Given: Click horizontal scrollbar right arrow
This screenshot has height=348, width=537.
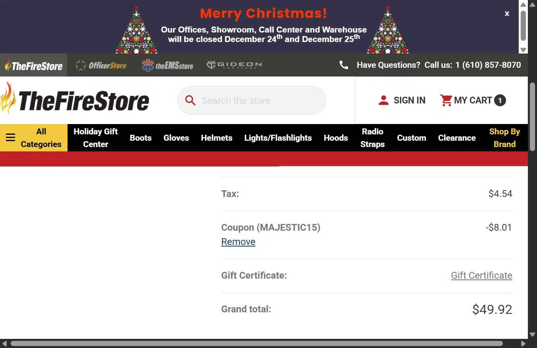Looking at the screenshot, I should [x=523, y=344].
